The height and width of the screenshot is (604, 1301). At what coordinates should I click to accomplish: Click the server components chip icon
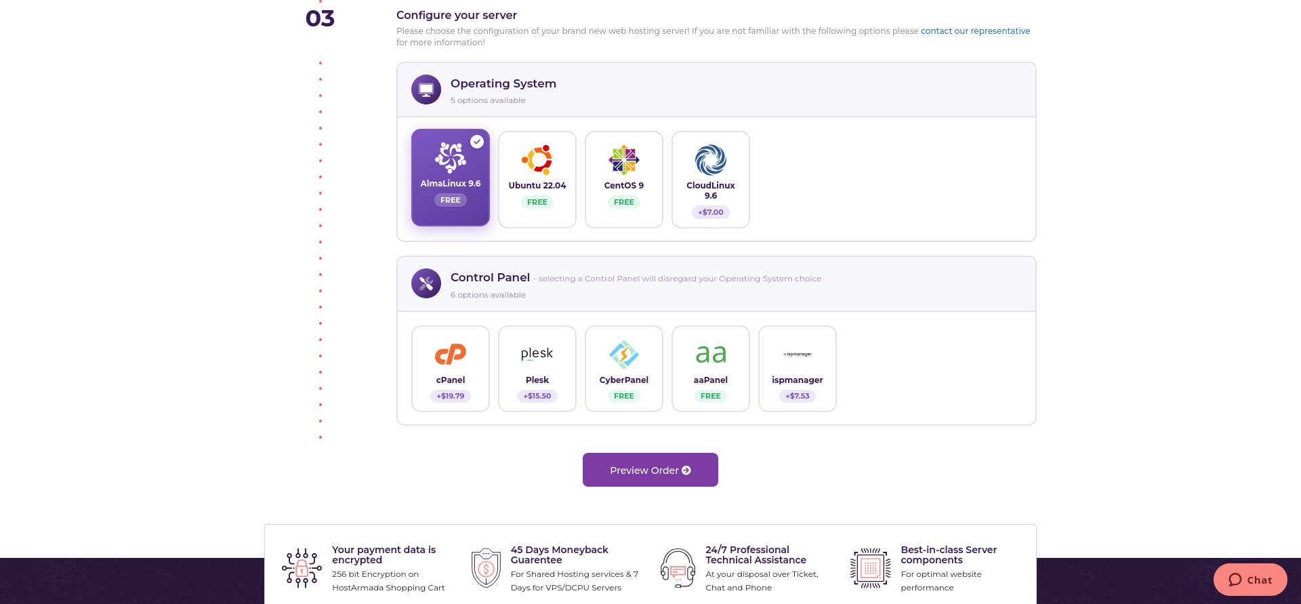[871, 568]
